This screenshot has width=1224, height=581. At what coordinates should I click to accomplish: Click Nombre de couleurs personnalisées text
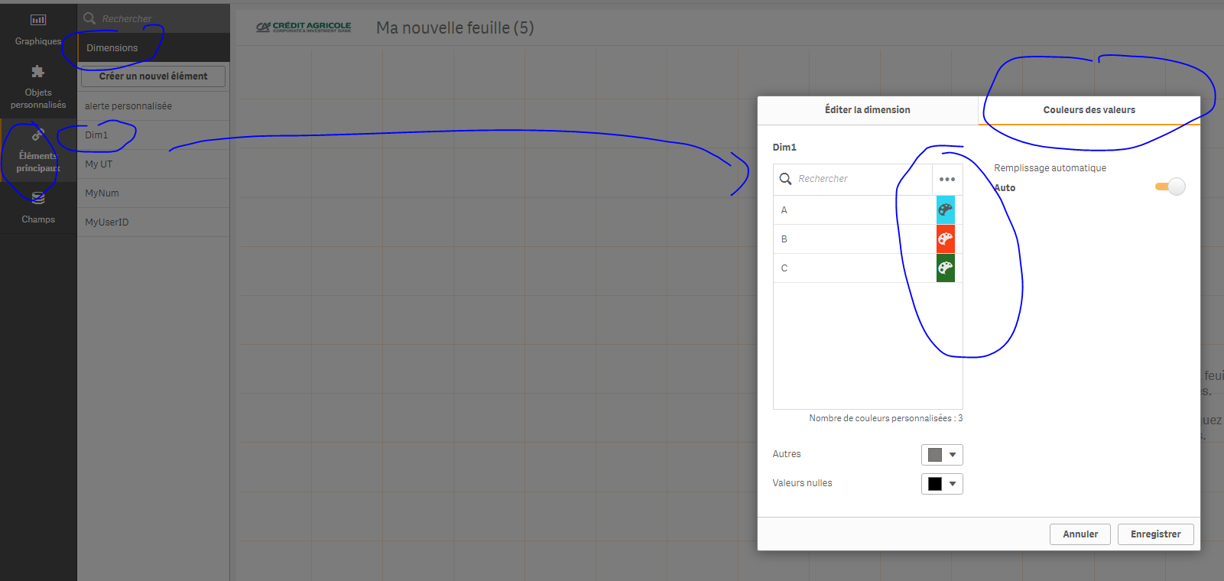[885, 418]
